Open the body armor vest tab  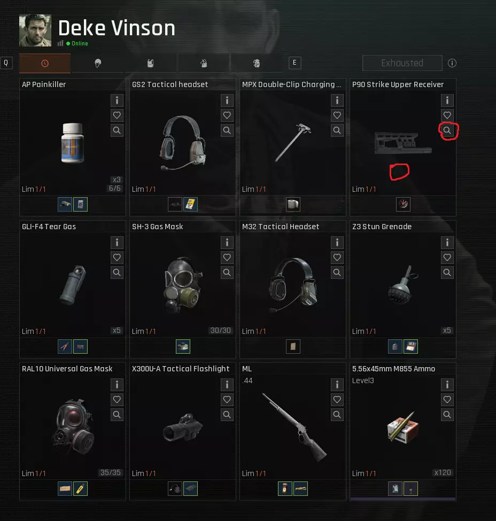tap(151, 63)
